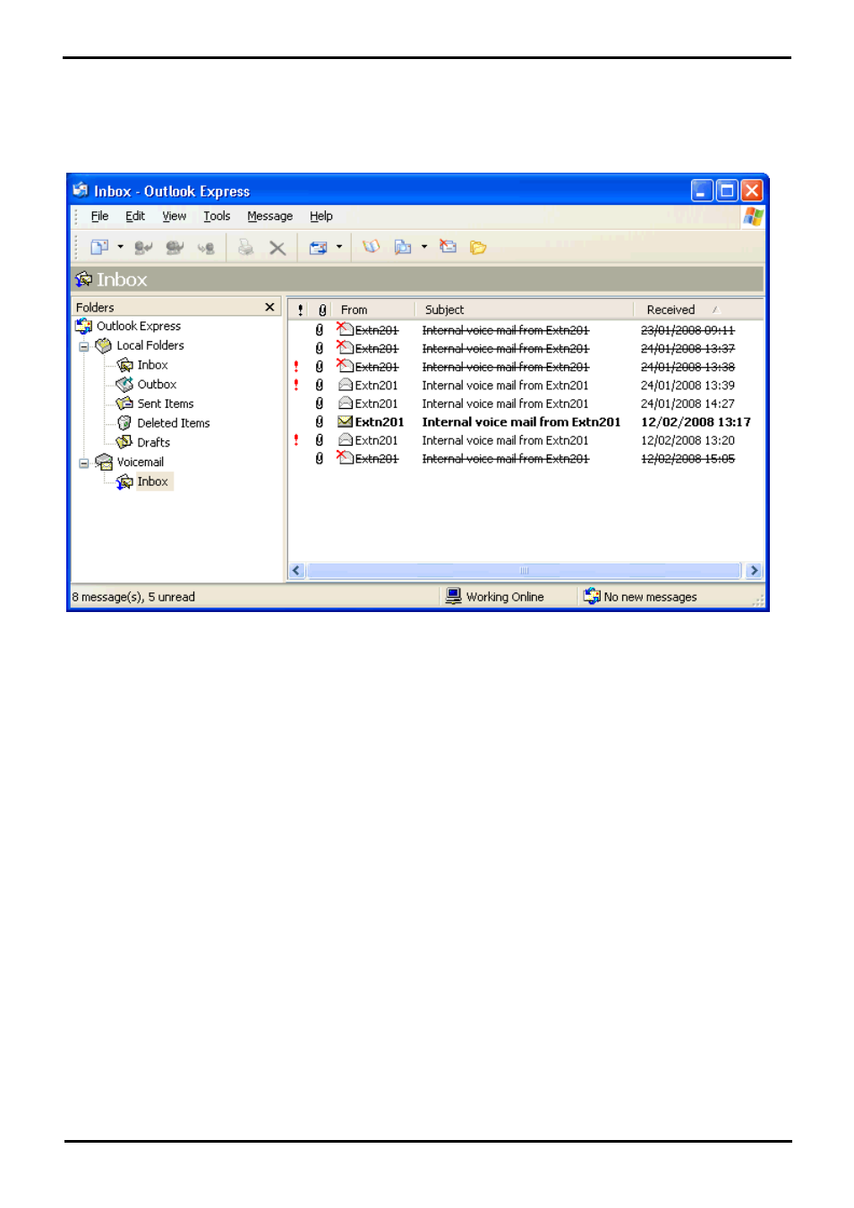Sort by the Subject column header
The height and width of the screenshot is (1208, 854).
(x=525, y=310)
